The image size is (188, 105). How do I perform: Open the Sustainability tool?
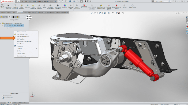click(132, 6)
